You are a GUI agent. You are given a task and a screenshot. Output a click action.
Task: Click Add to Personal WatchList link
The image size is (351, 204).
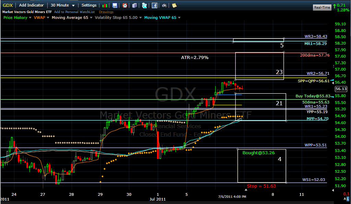pos(74,12)
